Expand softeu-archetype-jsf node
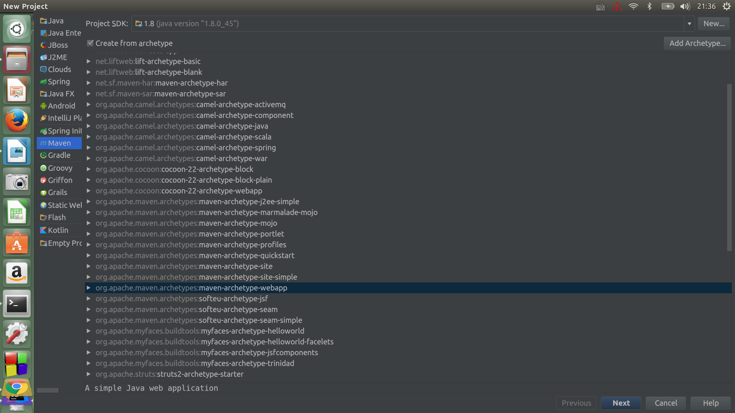This screenshot has width=735, height=413. click(89, 298)
